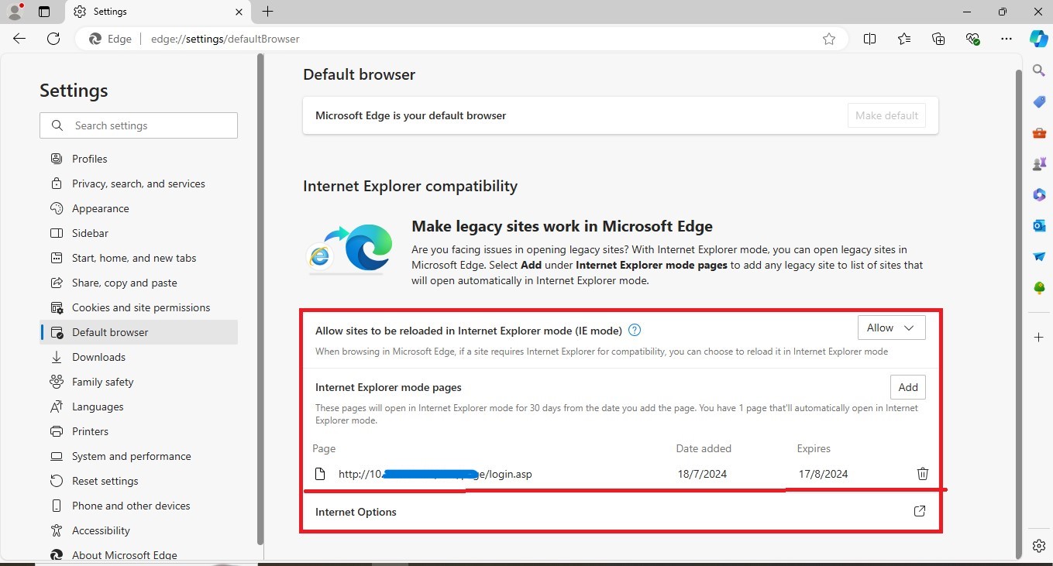Open sidebar Drop paper plane icon
This screenshot has width=1053, height=566.
click(1039, 256)
